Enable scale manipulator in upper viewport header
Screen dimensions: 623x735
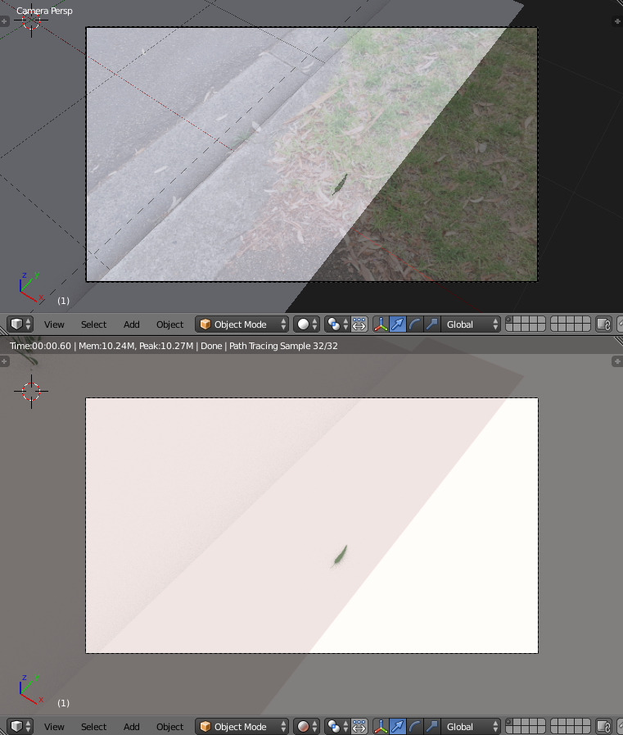pos(432,324)
